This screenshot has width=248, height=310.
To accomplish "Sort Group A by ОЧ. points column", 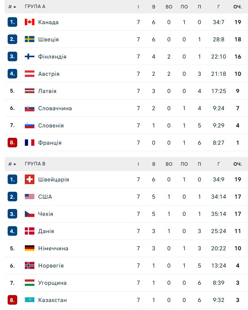I will point(238,7).
